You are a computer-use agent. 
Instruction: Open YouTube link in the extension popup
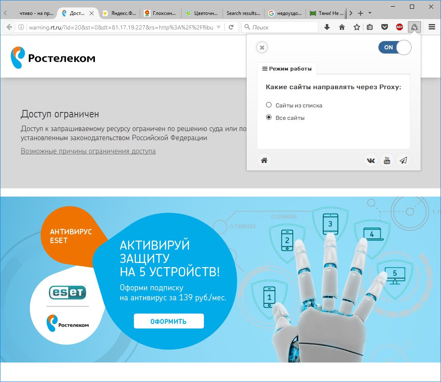(x=387, y=161)
